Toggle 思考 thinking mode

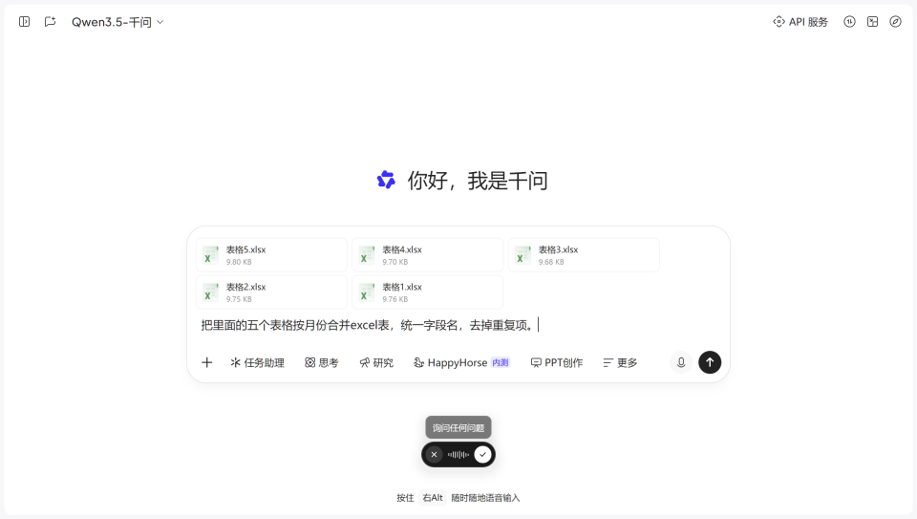(x=322, y=363)
